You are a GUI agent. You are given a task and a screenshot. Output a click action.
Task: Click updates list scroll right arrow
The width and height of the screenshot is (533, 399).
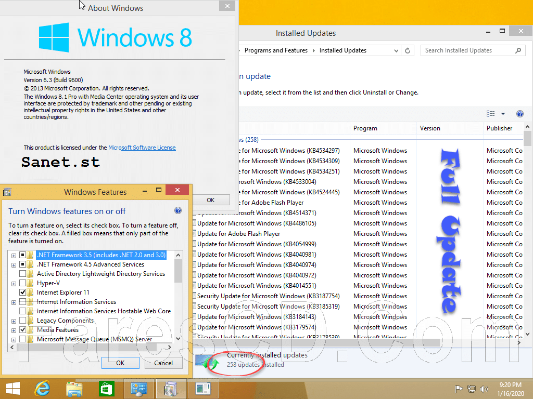pos(519,343)
